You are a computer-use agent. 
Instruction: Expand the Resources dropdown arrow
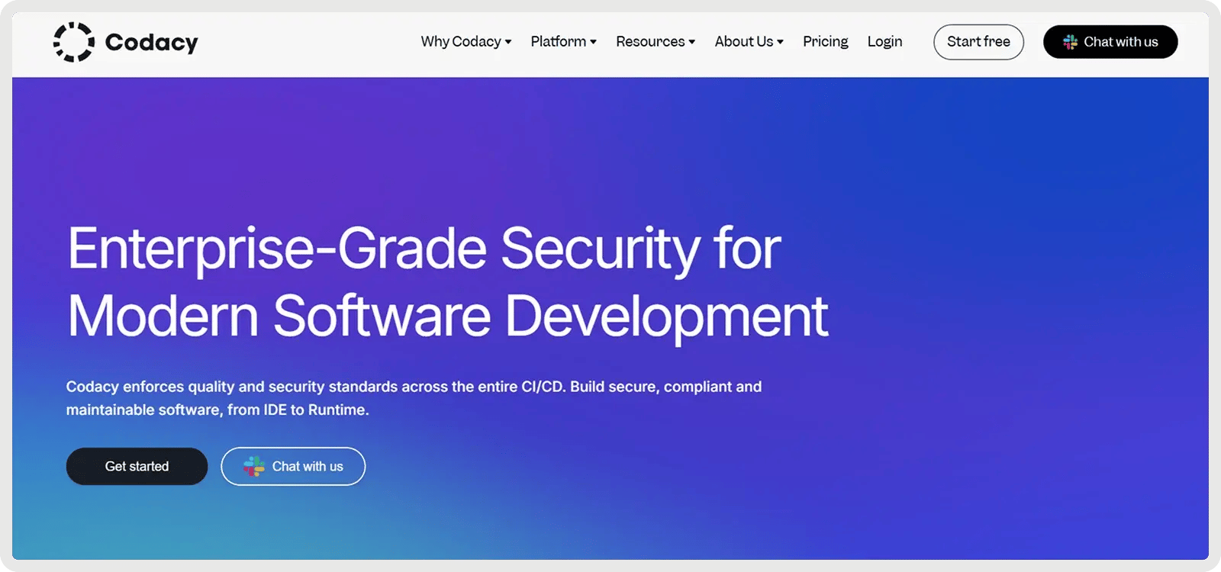click(691, 42)
